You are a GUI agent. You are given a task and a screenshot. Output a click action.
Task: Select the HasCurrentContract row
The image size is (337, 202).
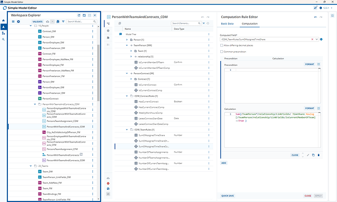pos(164,101)
